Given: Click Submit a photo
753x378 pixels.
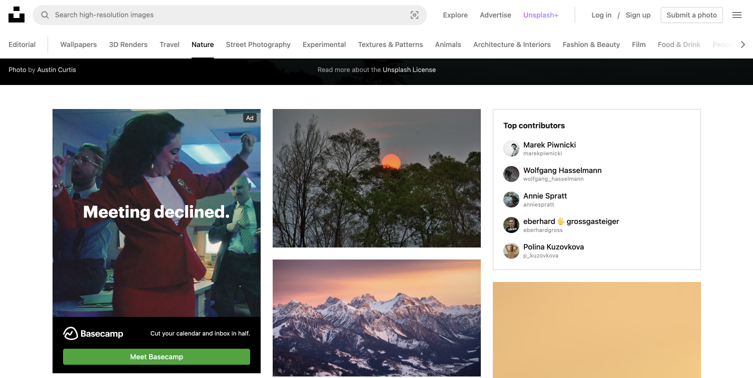Looking at the screenshot, I should pyautogui.click(x=691, y=15).
